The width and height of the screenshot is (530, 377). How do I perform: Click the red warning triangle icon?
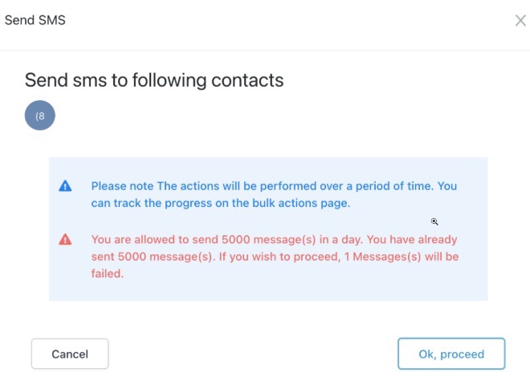(66, 239)
